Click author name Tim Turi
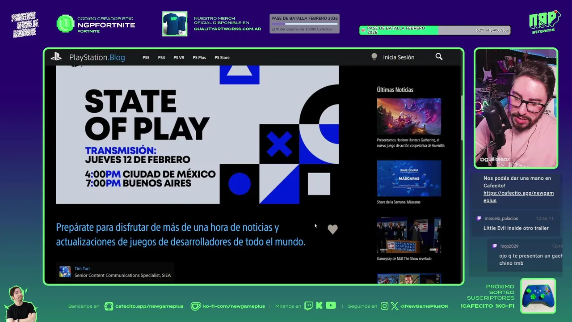Screen dimensions: 572x322 [x=82, y=269]
